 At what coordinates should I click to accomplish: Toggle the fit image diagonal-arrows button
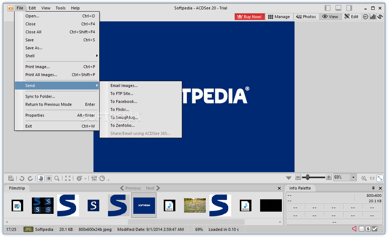point(380,178)
